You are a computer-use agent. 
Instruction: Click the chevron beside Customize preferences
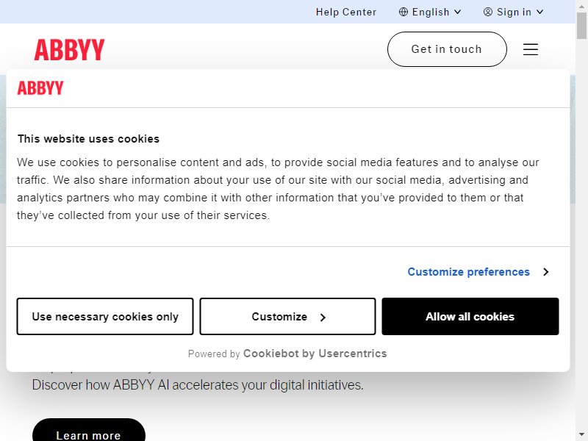point(546,272)
